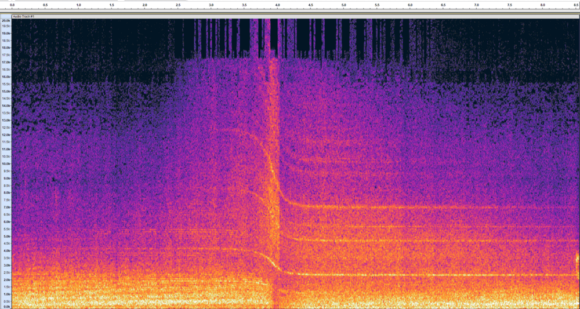The image size is (580, 309).
Task: Click the 10.0k label on frequency scale
Action: (x=6, y=163)
